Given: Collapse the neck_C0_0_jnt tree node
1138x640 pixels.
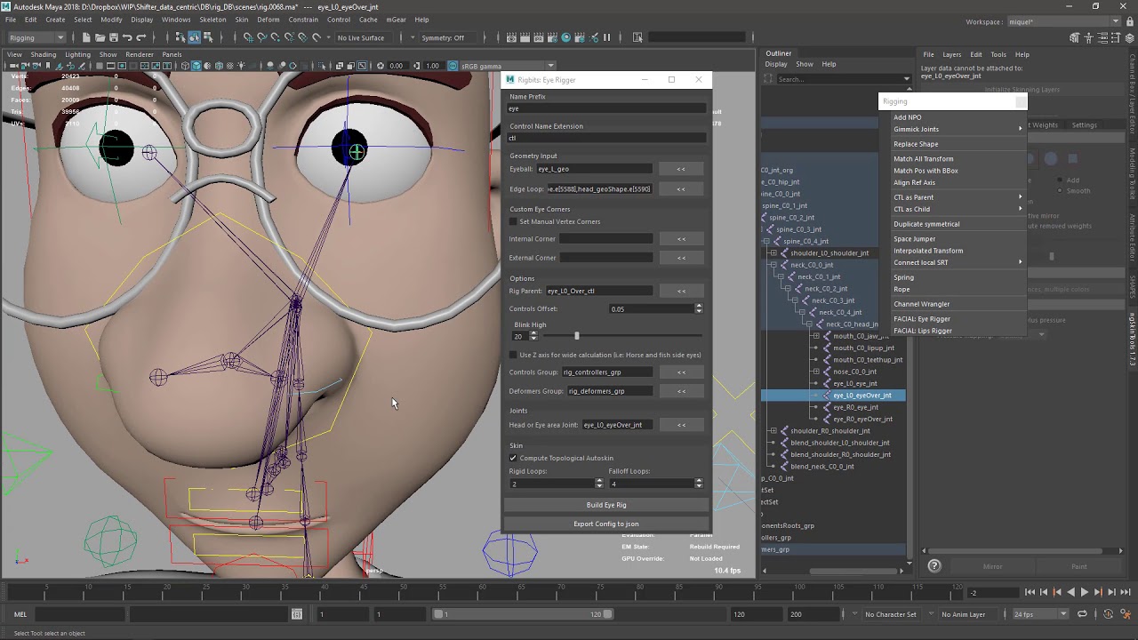Looking at the screenshot, I should (773, 265).
